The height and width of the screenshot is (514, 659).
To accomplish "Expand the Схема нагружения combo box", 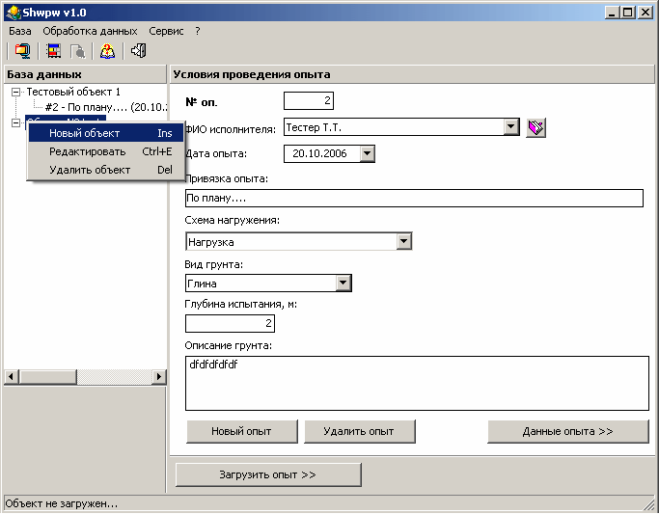I will click(x=404, y=242).
